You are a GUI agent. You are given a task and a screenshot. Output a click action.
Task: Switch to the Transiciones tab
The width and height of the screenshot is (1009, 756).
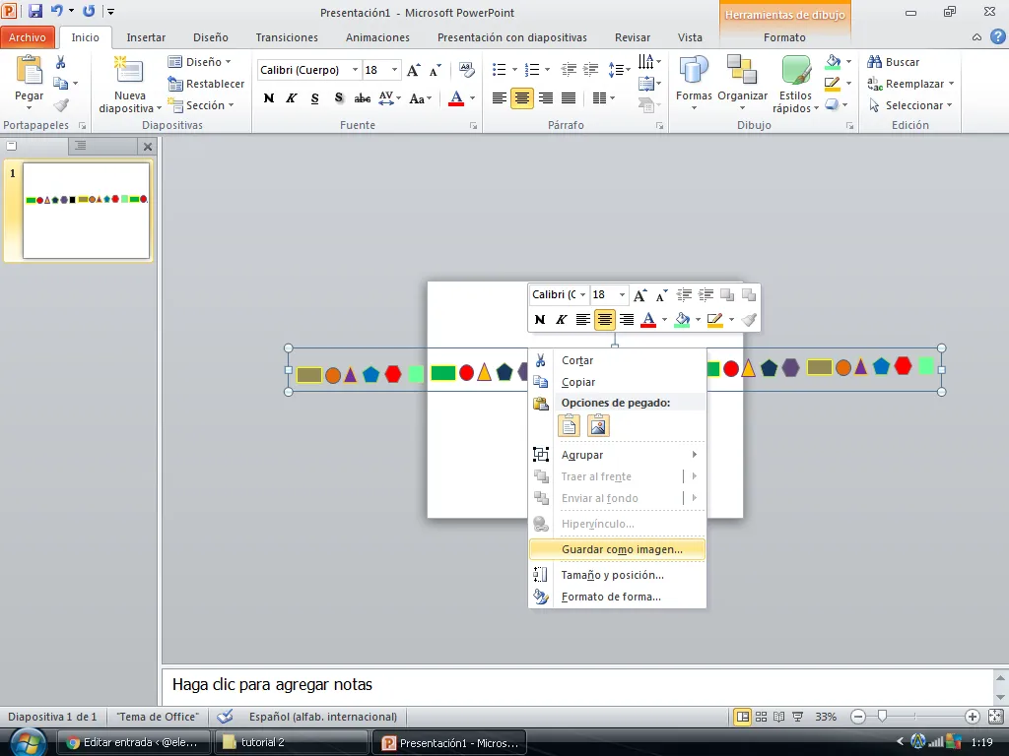coord(287,37)
